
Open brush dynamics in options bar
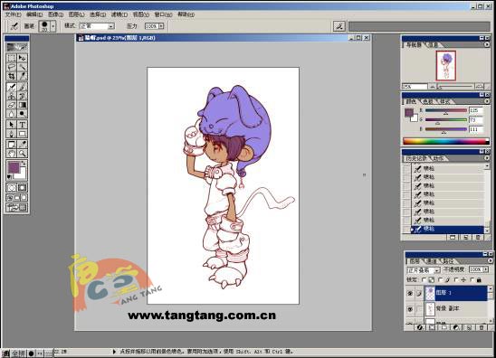pyautogui.click(x=339, y=26)
